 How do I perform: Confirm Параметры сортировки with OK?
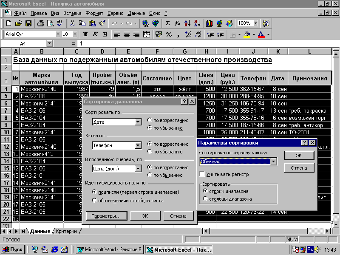[x=299, y=156]
